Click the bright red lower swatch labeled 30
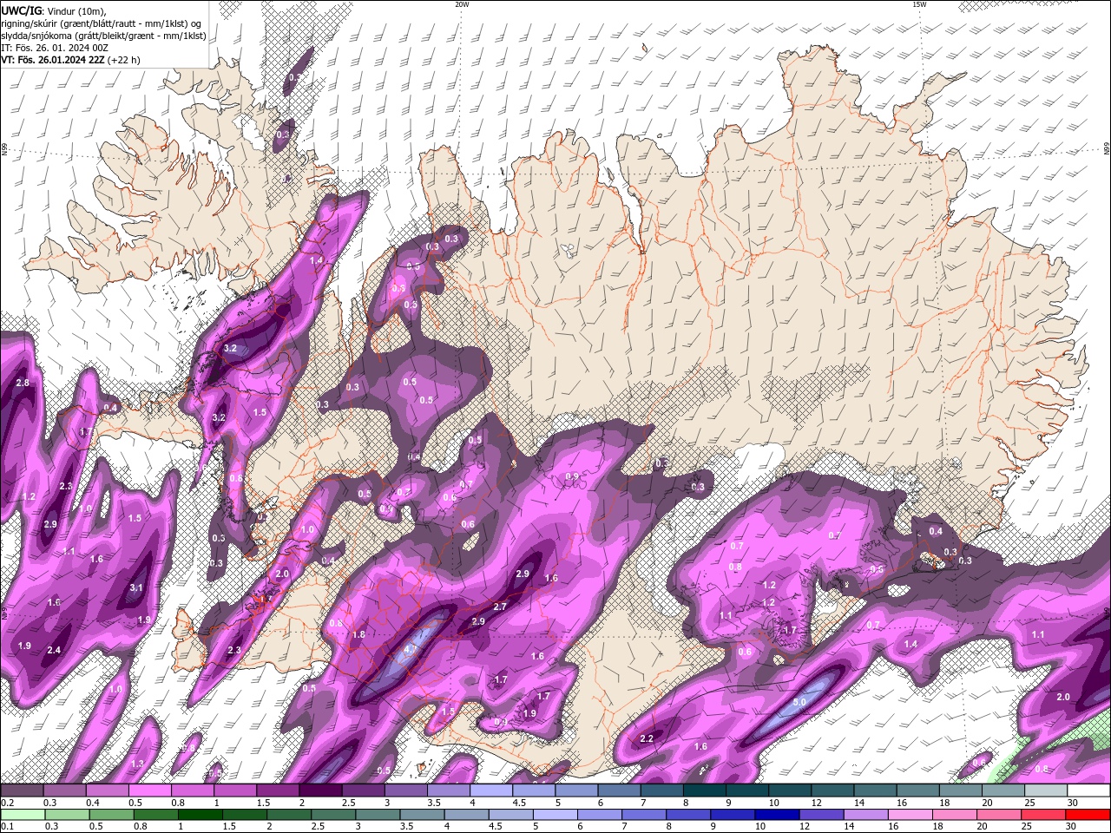The image size is (1111, 833). (1088, 815)
